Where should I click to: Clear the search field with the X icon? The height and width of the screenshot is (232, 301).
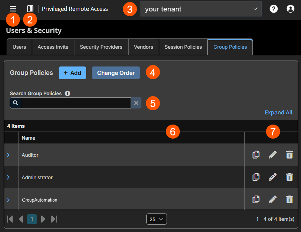point(136,103)
